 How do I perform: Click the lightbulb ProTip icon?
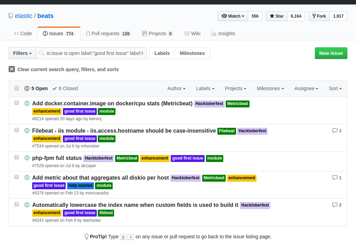86,237
